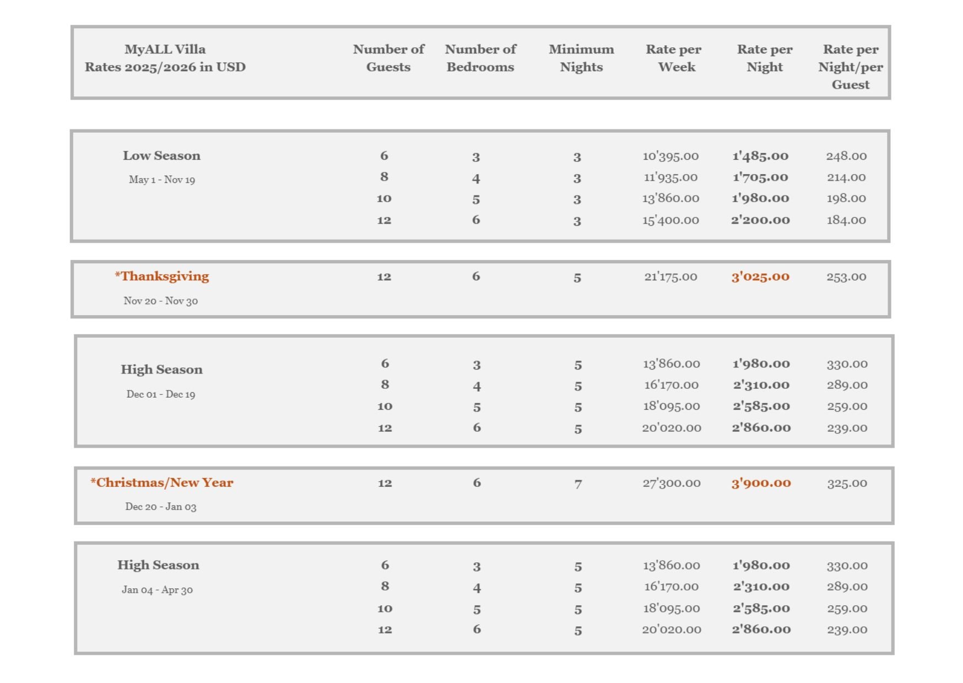Click the Rate per Night/per Guest header
This screenshot has height=683, width=963.
point(850,67)
